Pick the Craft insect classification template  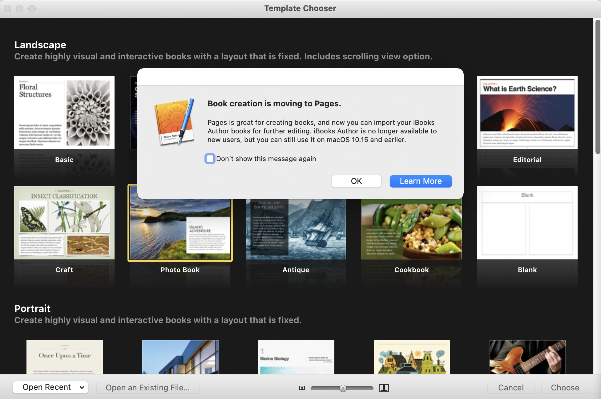point(64,223)
